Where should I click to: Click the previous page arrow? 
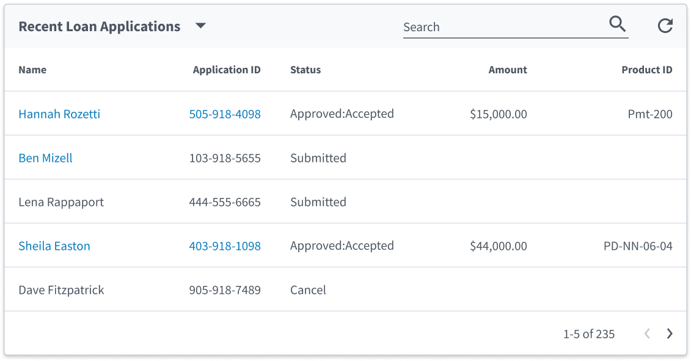click(647, 334)
